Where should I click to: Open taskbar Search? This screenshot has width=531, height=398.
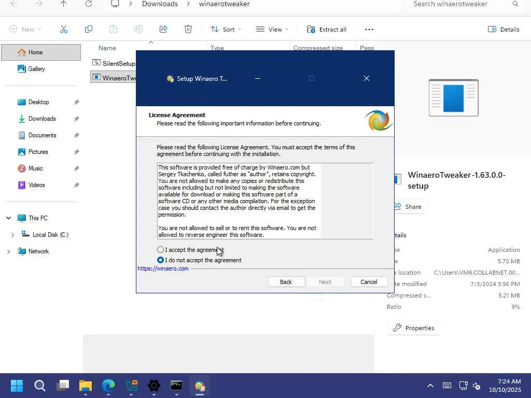pos(39,386)
